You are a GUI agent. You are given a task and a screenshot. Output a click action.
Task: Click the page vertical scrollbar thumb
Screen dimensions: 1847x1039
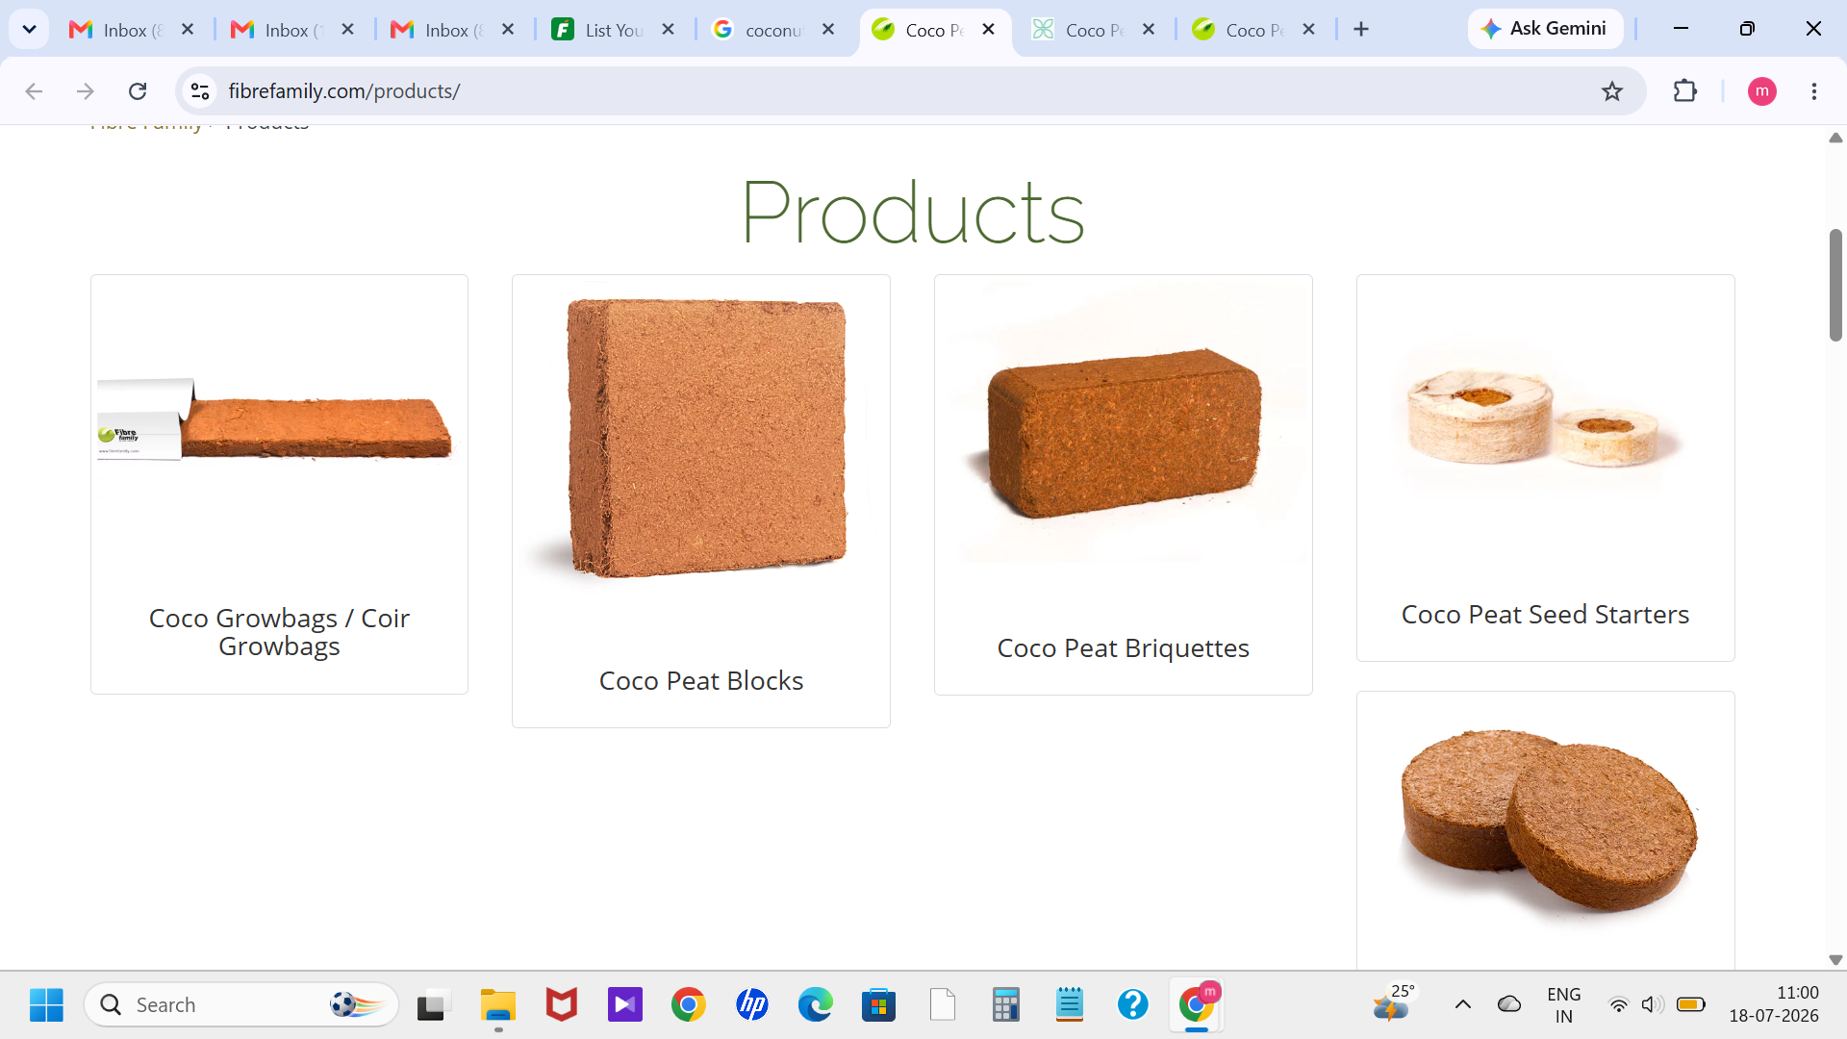pyautogui.click(x=1835, y=285)
